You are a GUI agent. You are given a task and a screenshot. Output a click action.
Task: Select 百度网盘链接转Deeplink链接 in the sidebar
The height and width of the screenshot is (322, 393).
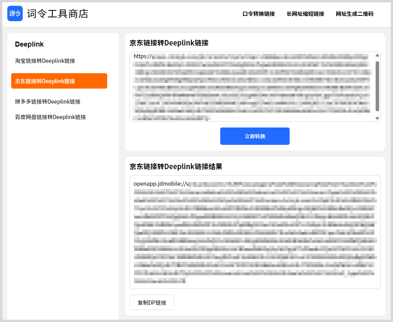coord(51,117)
